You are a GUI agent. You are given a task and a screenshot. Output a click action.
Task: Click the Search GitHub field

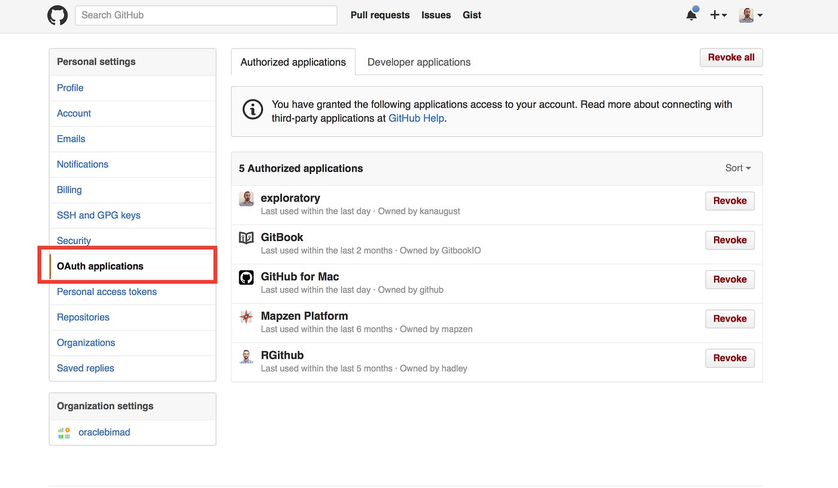(x=206, y=15)
